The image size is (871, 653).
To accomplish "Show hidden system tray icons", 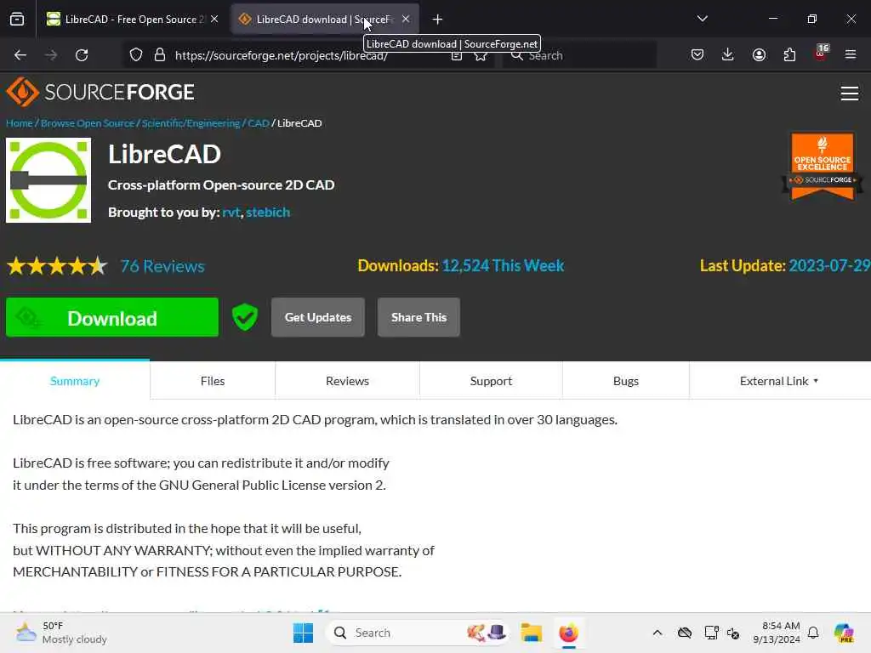I will (x=658, y=633).
